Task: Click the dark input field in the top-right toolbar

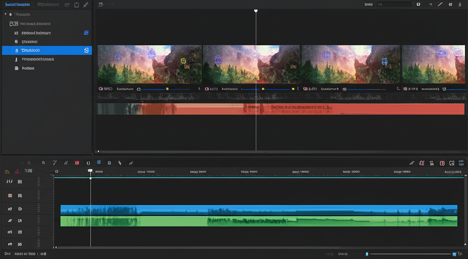Action: [x=394, y=4]
